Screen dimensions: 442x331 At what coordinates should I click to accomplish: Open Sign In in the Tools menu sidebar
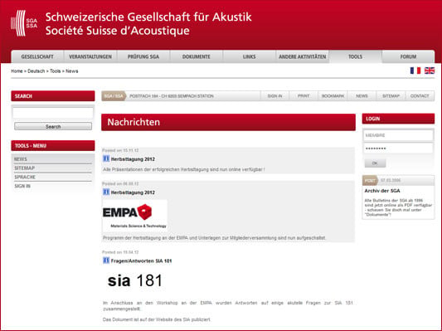[x=53, y=186]
